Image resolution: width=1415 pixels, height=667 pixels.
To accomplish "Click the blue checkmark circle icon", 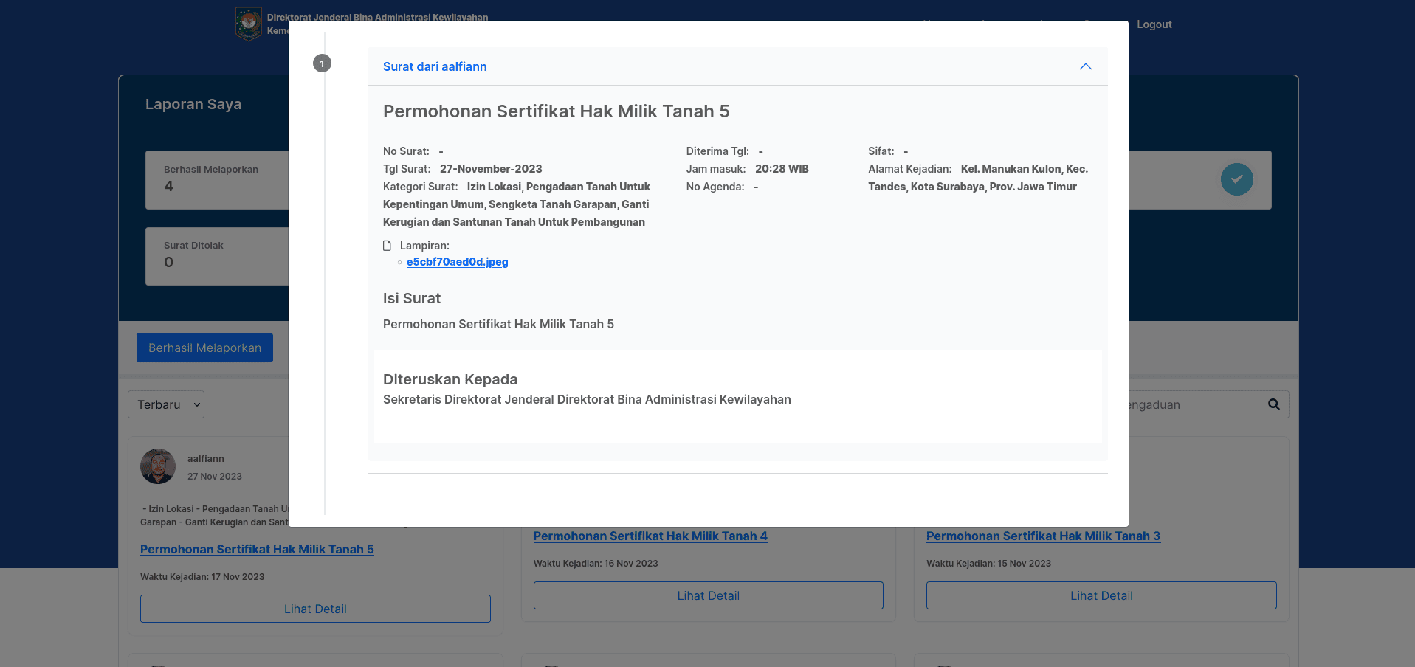I will (1236, 179).
